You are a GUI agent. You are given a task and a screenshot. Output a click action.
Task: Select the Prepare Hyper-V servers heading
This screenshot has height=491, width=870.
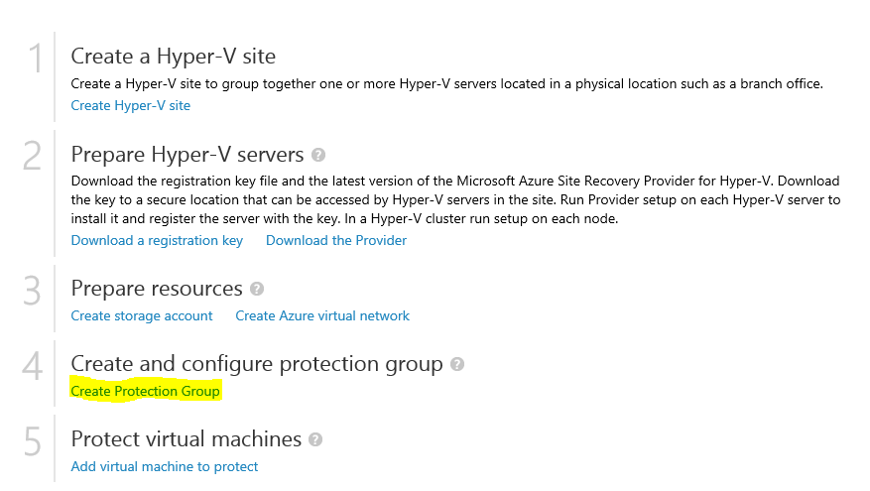187,154
